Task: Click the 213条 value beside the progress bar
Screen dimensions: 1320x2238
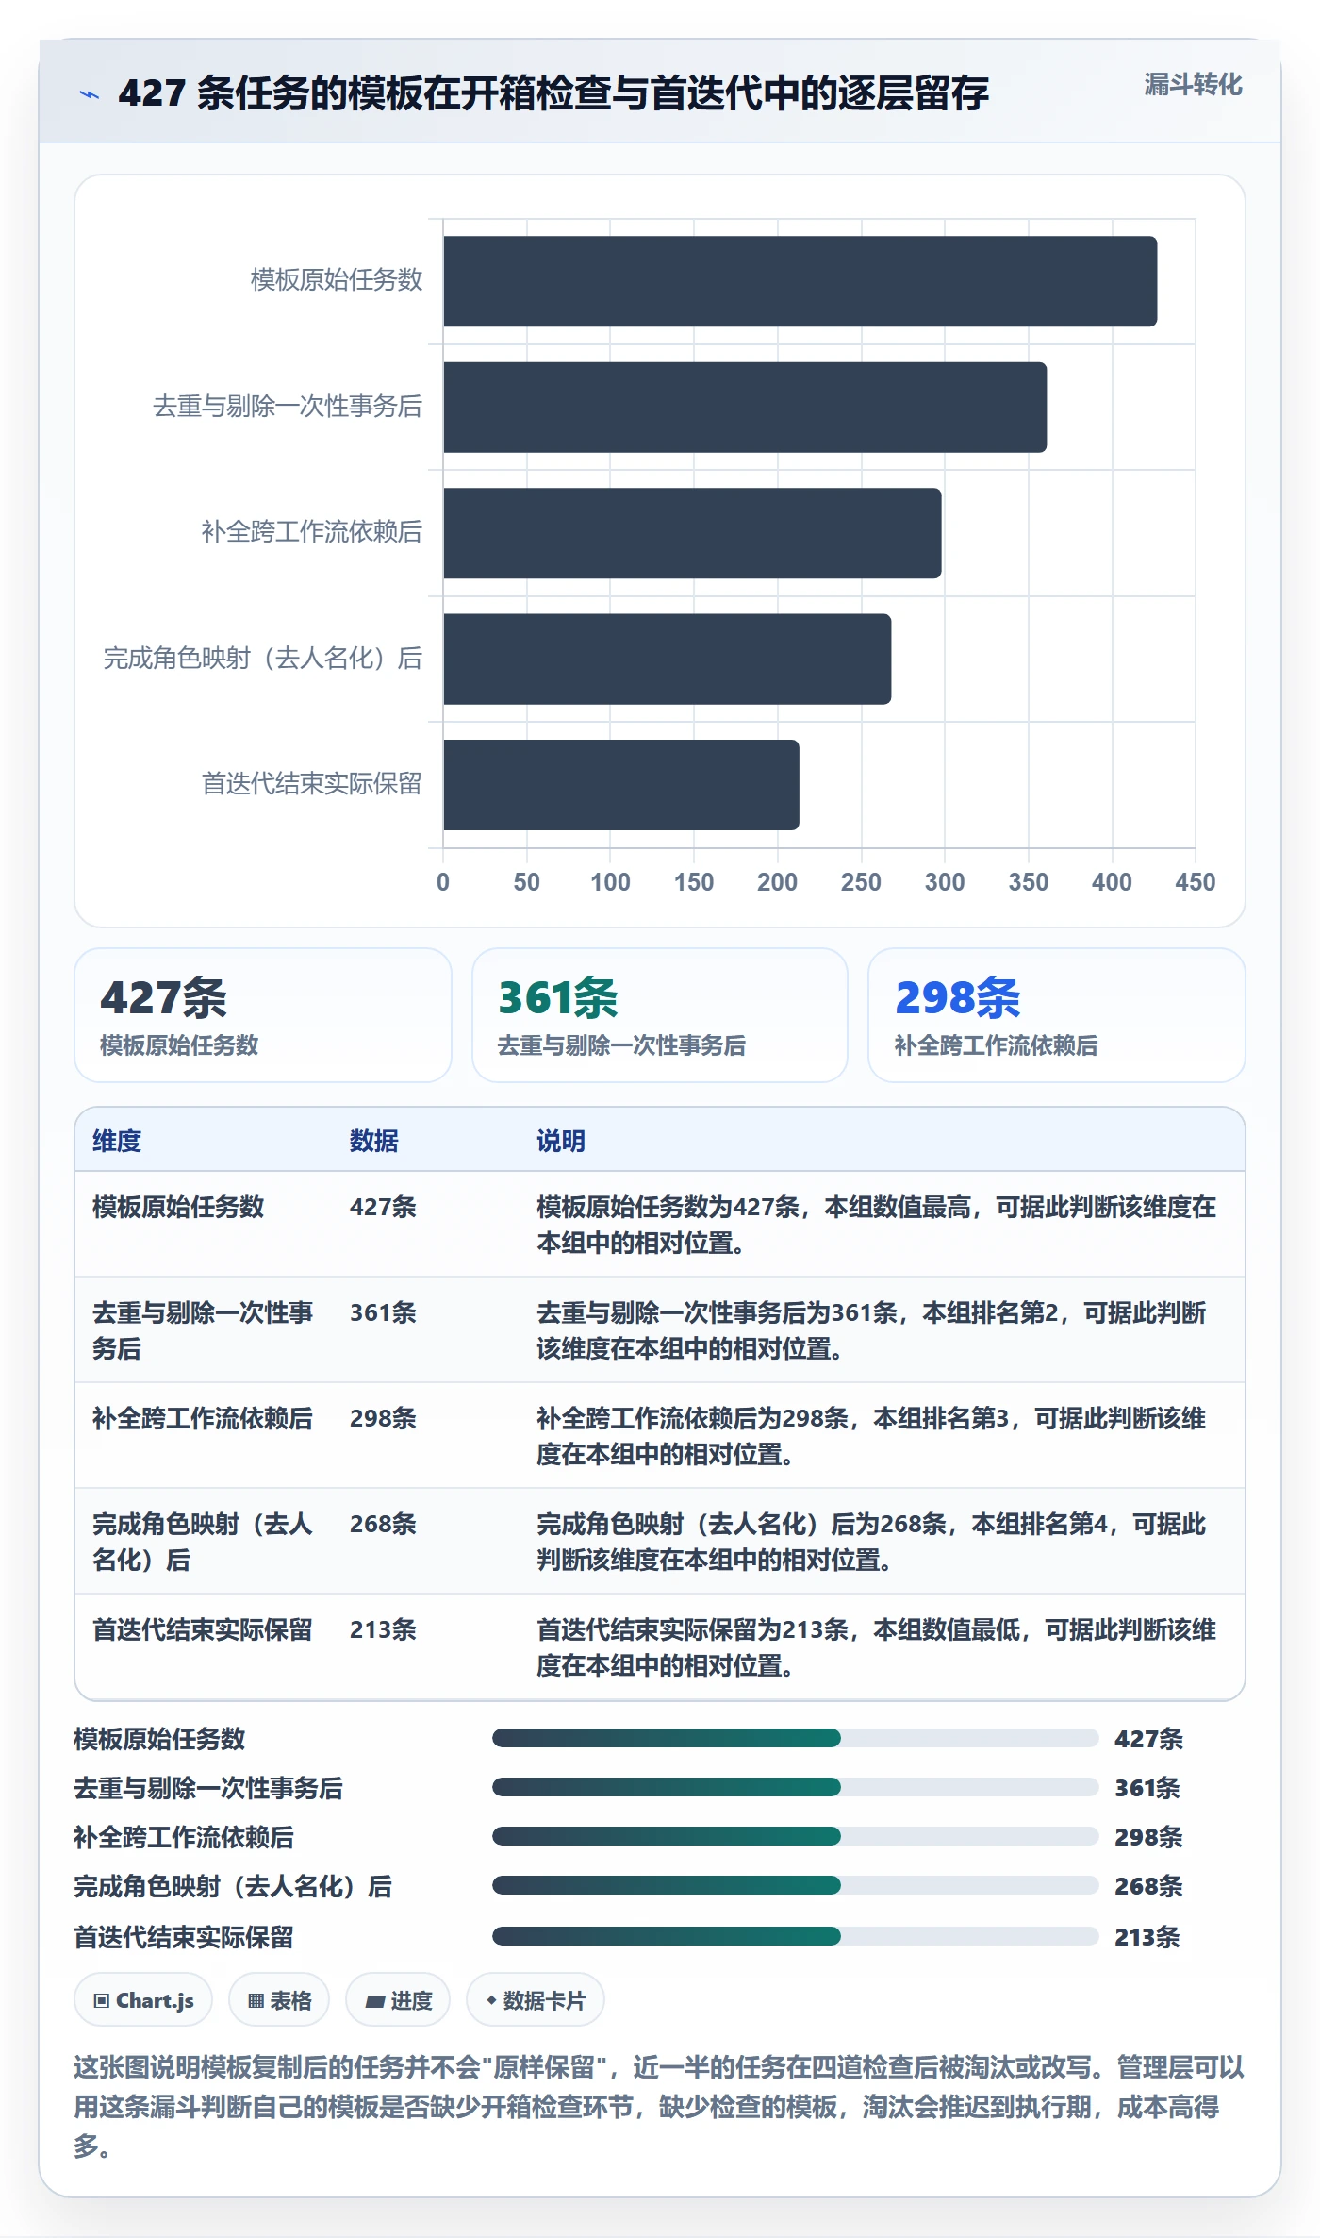Action: point(1147,1937)
